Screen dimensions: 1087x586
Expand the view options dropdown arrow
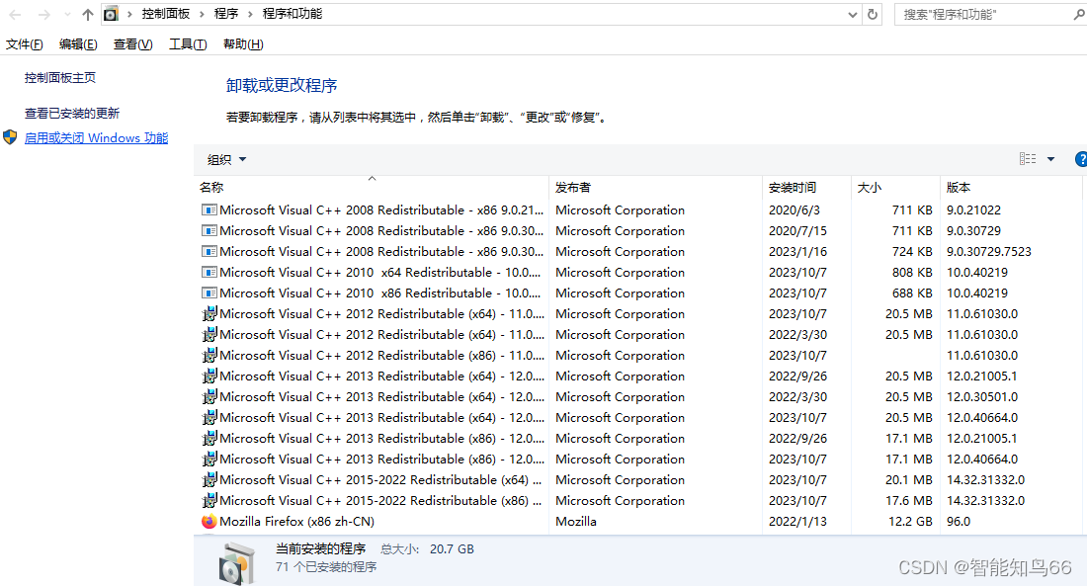pyautogui.click(x=1051, y=159)
